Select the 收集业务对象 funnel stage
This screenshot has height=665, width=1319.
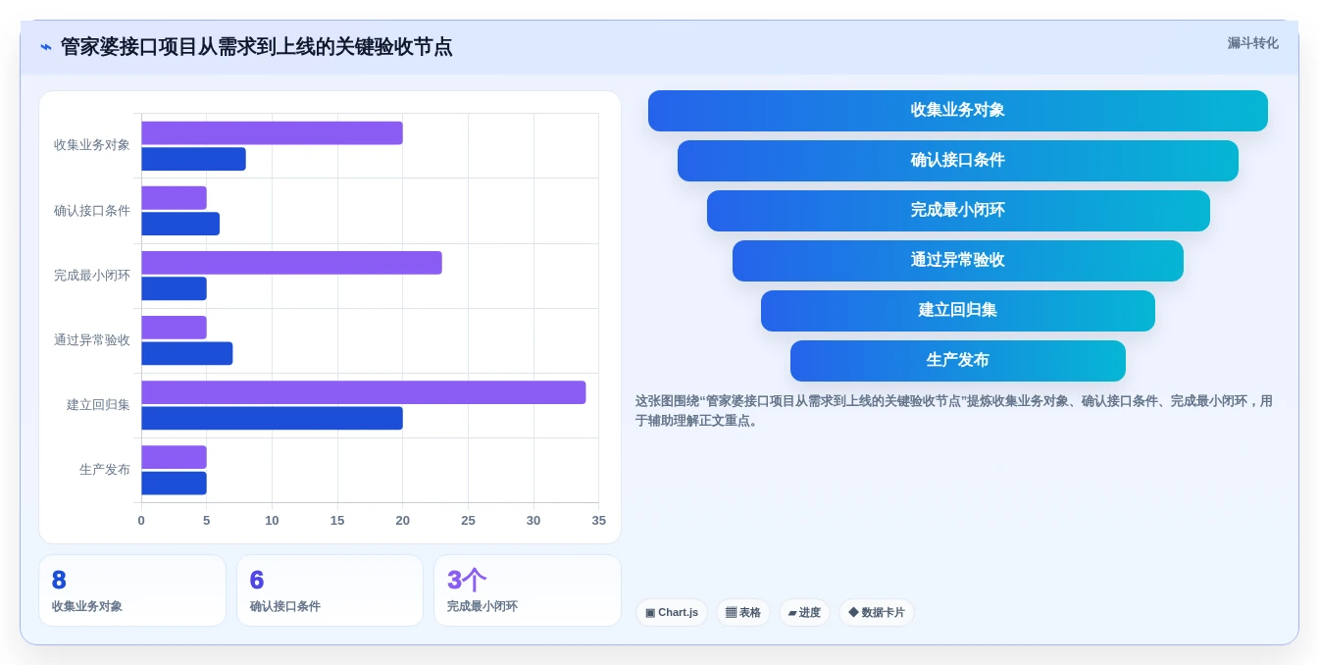(x=957, y=111)
